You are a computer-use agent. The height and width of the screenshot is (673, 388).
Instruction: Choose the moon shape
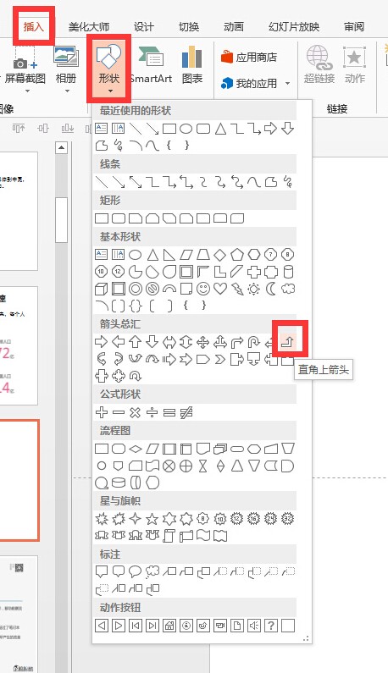pyautogui.click(x=271, y=289)
